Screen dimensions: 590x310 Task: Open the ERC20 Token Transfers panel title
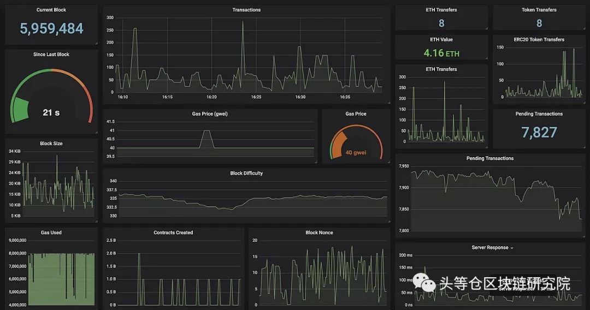pyautogui.click(x=539, y=39)
